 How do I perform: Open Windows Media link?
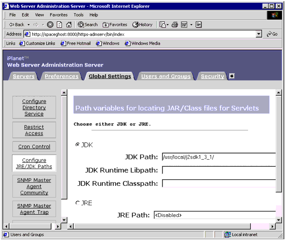pyautogui.click(x=142, y=43)
